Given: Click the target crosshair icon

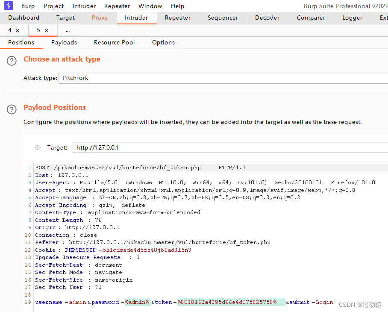Looking at the screenshot, I should 37,148.
